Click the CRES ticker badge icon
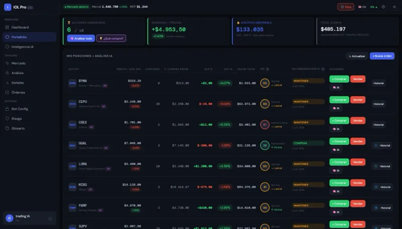This screenshot has width=402, height=229. (x=72, y=125)
